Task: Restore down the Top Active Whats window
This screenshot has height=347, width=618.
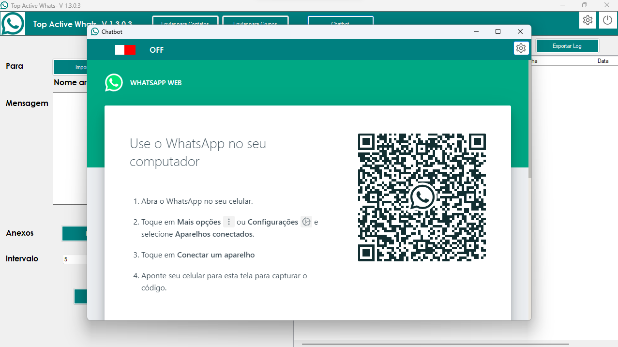Action: click(x=585, y=5)
